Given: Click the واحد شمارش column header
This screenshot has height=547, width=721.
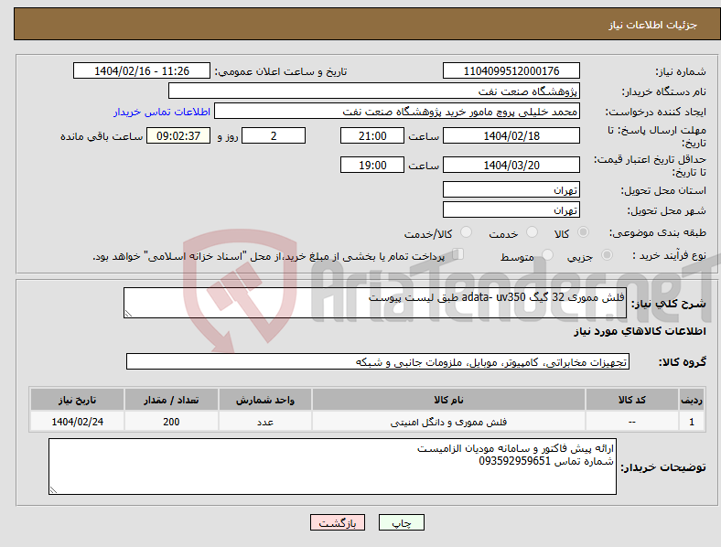Looking at the screenshot, I should 265,400.
